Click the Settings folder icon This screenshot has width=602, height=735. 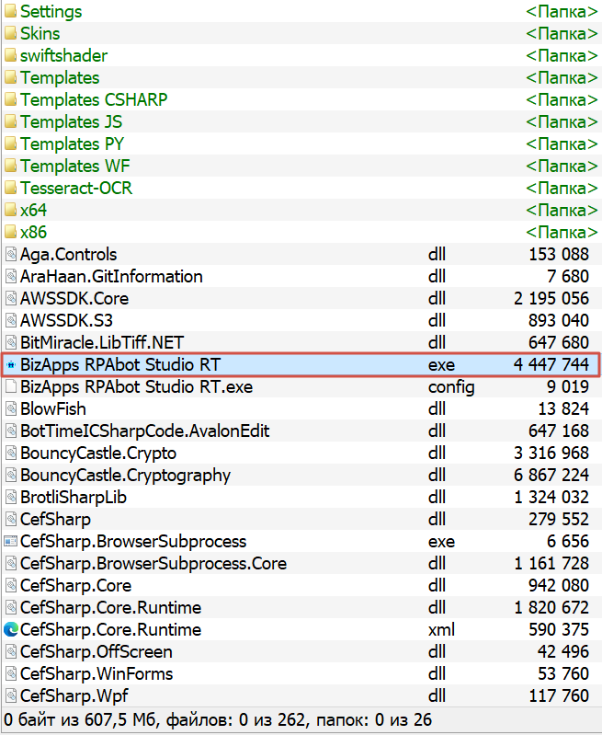click(10, 11)
